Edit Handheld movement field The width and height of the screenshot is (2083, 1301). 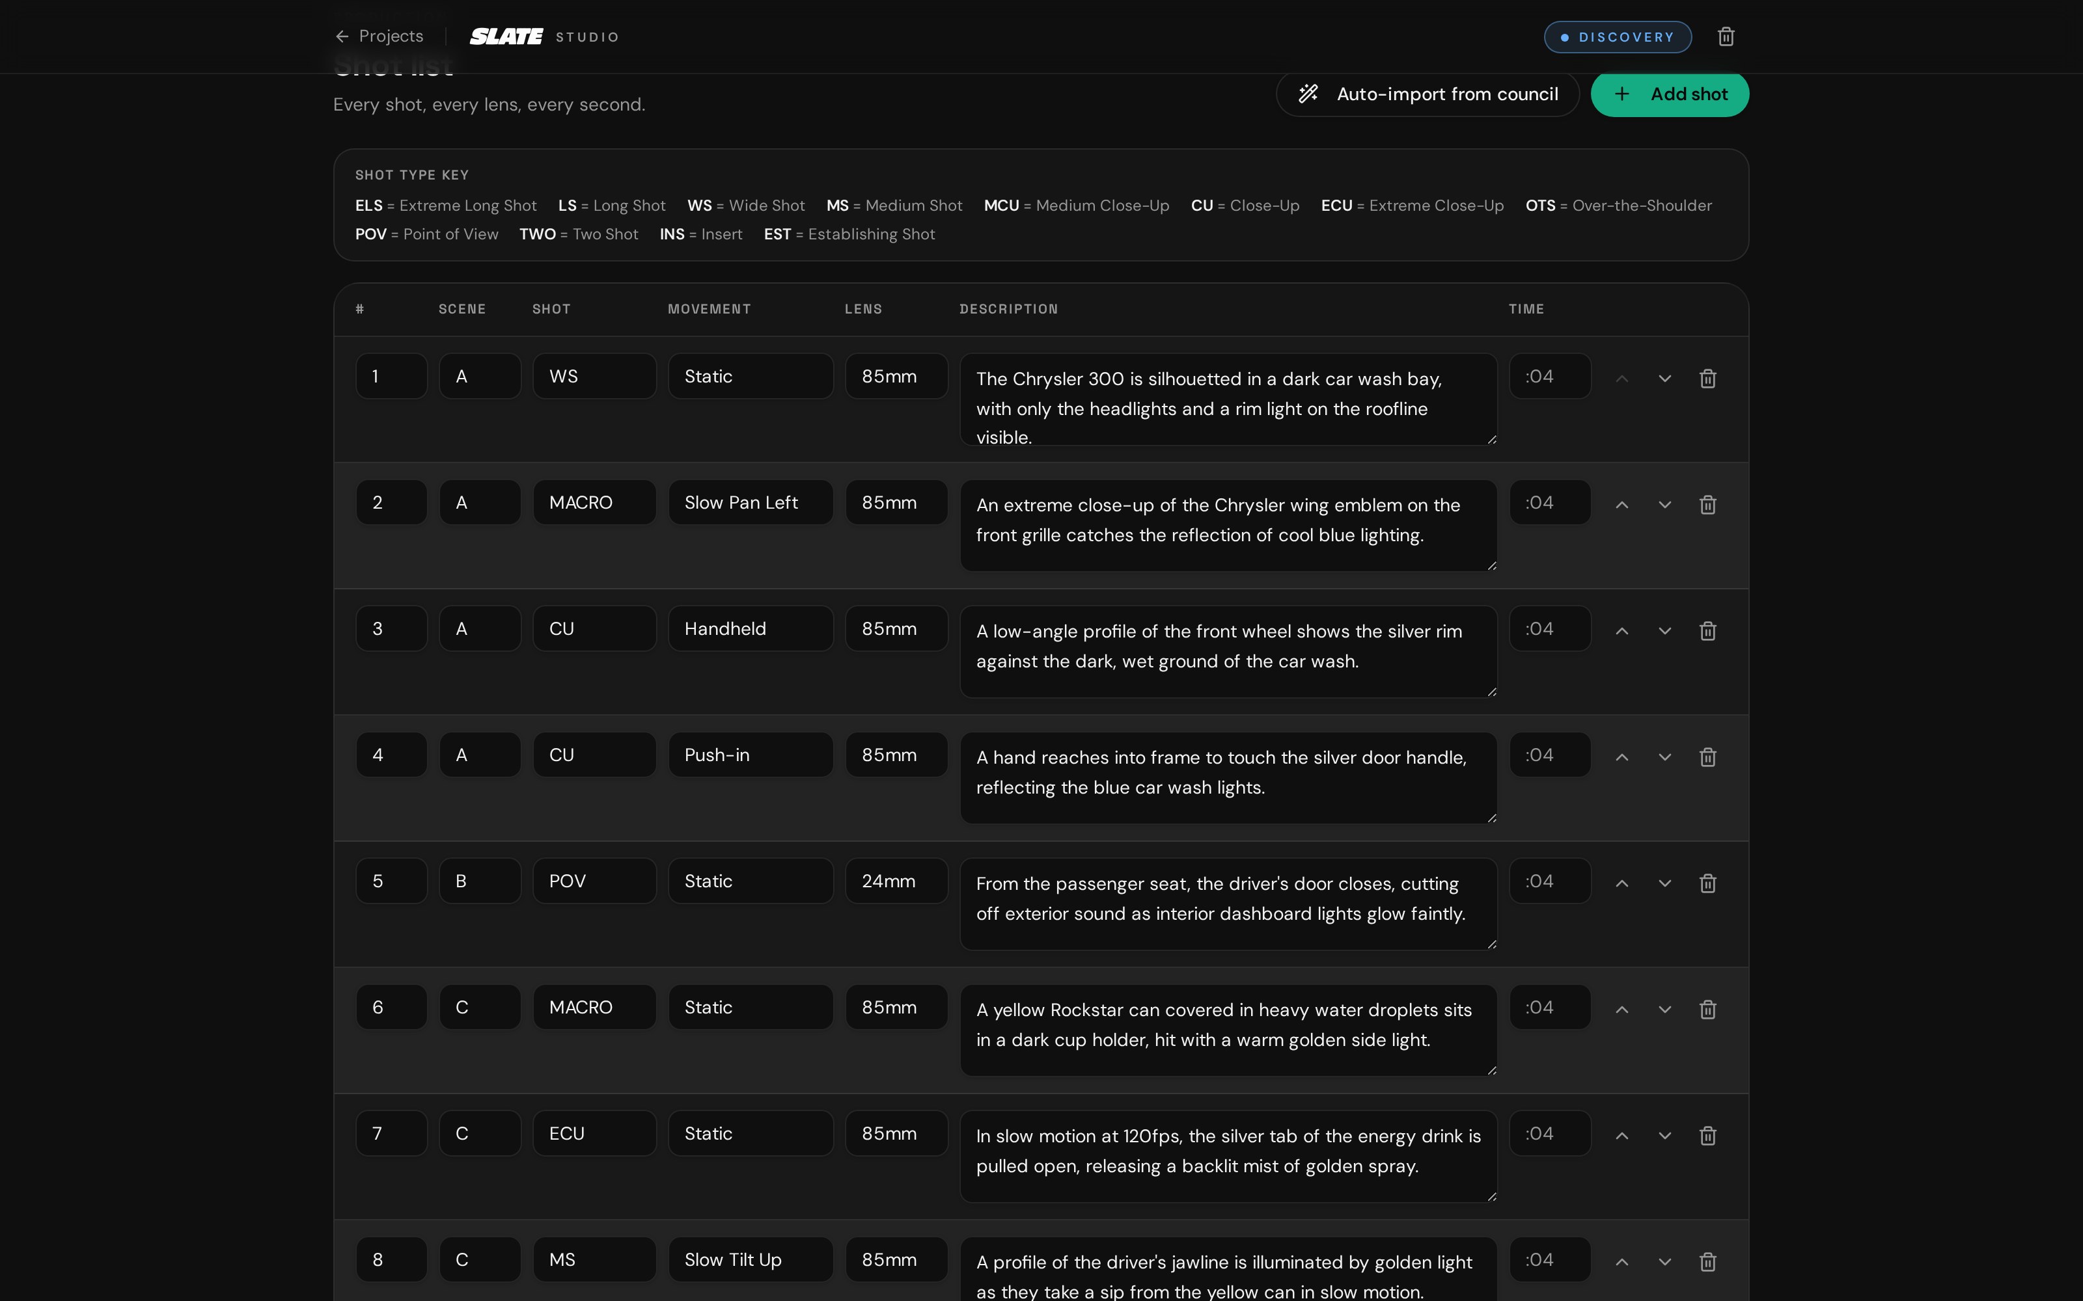click(751, 629)
